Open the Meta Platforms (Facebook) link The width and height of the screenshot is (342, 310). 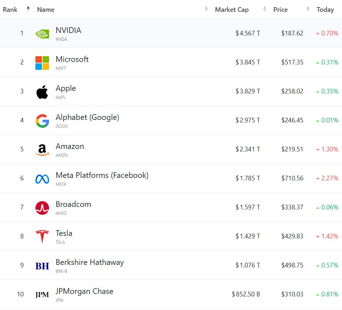coord(102,175)
